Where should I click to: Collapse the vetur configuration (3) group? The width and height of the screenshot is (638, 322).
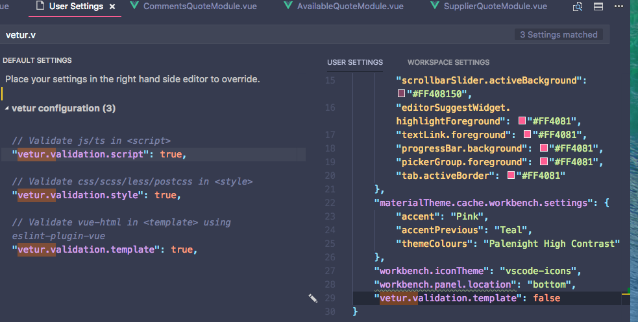coord(6,108)
